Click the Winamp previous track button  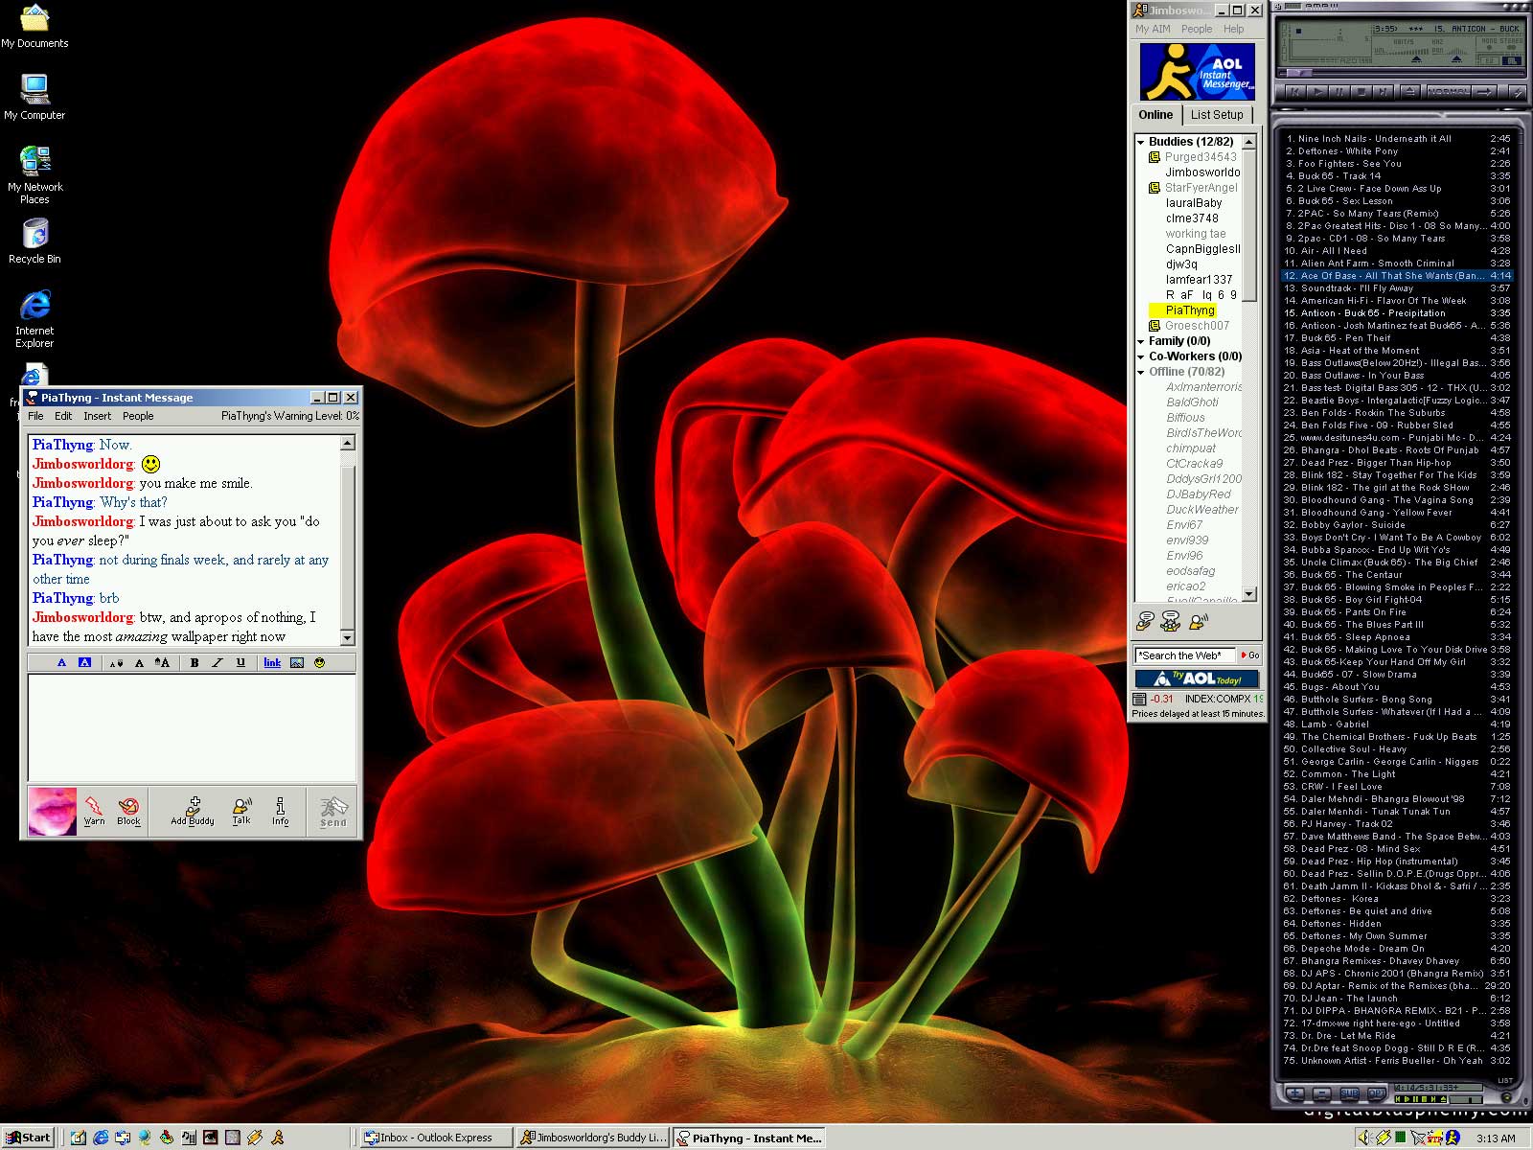[1294, 92]
